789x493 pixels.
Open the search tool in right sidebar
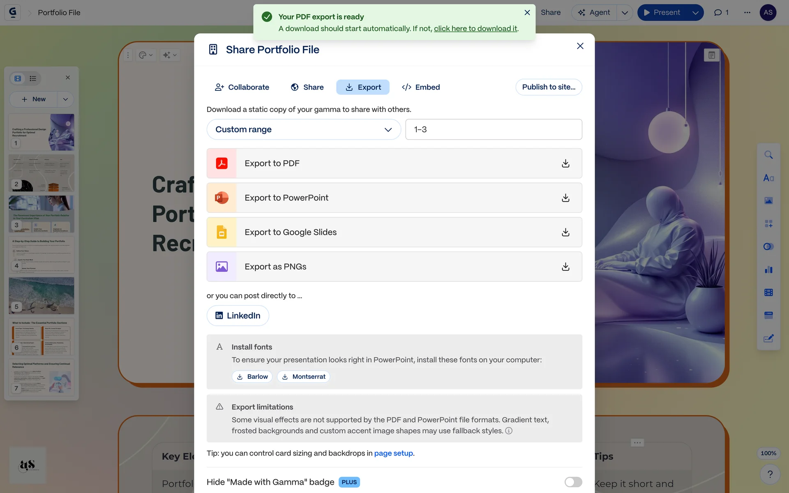[x=768, y=155]
